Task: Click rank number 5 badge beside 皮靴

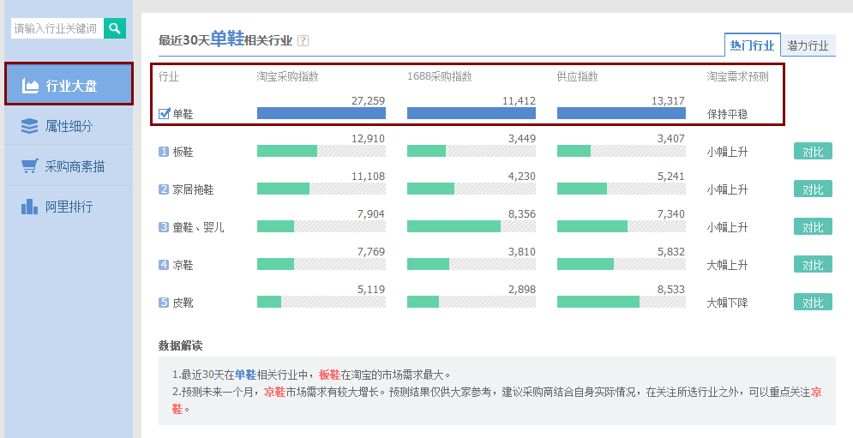Action: point(164,303)
